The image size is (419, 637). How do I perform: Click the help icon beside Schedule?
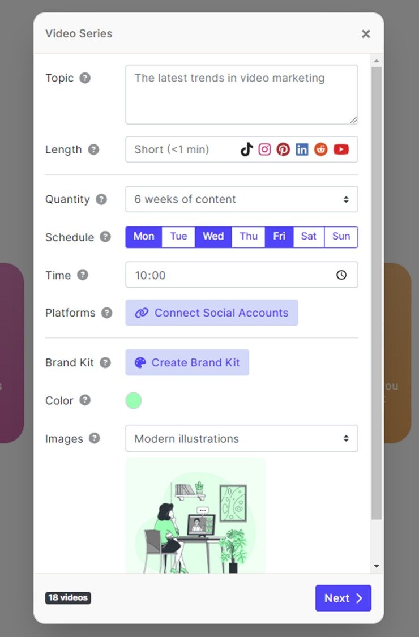(105, 237)
